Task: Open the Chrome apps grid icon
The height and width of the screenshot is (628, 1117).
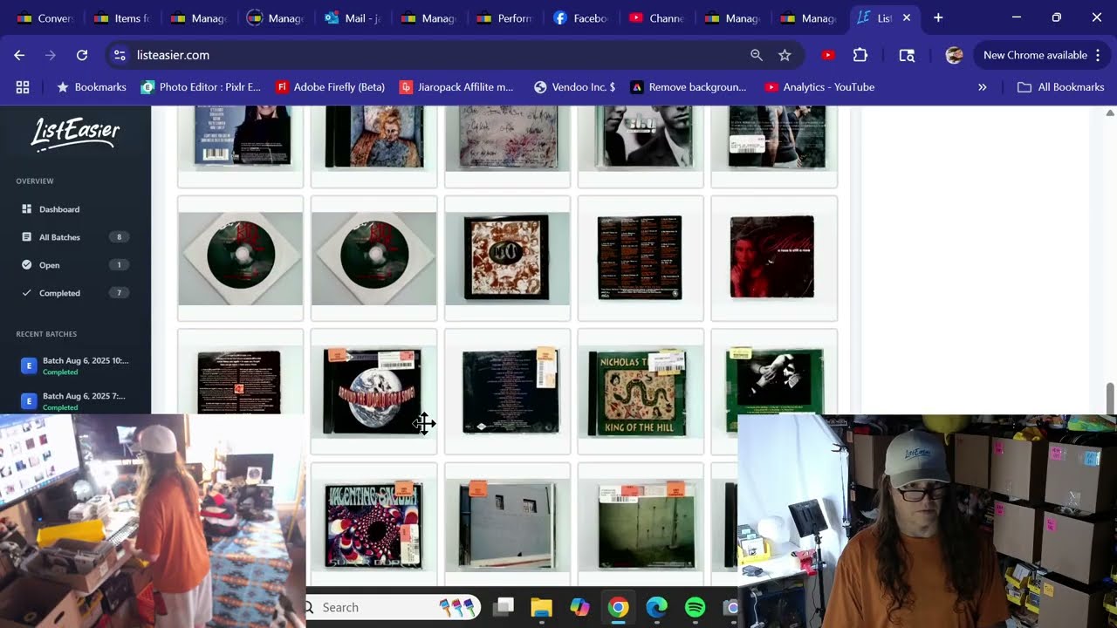Action: click(x=23, y=87)
